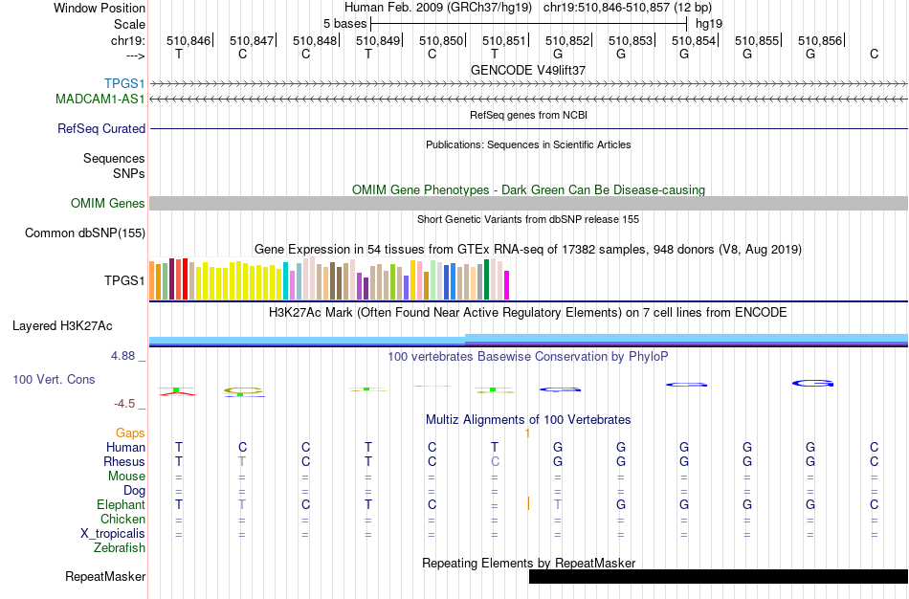Click Repeating Elements by RepeatMasker title
This screenshot has width=909, height=599.
[x=529, y=563]
